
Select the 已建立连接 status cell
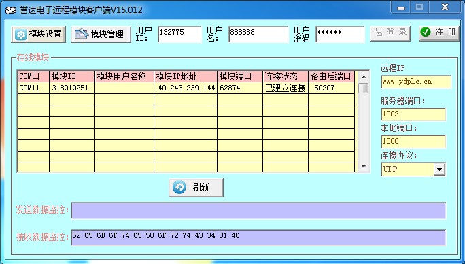click(x=286, y=88)
